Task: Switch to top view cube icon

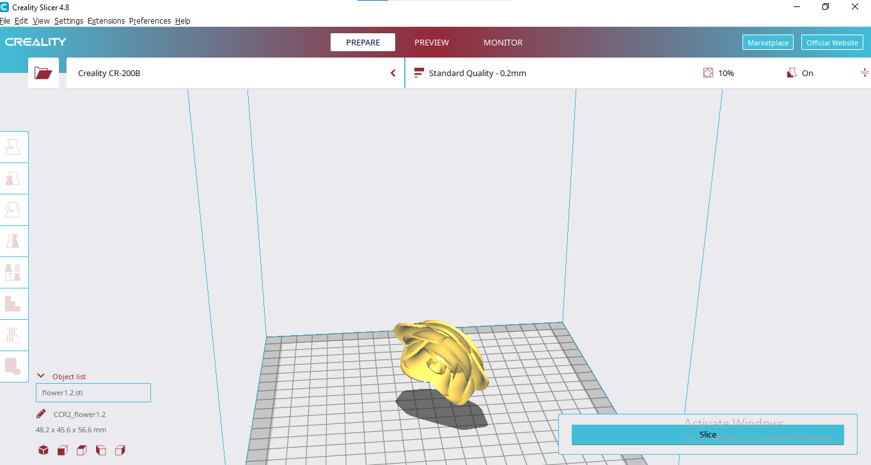Action: point(81,450)
